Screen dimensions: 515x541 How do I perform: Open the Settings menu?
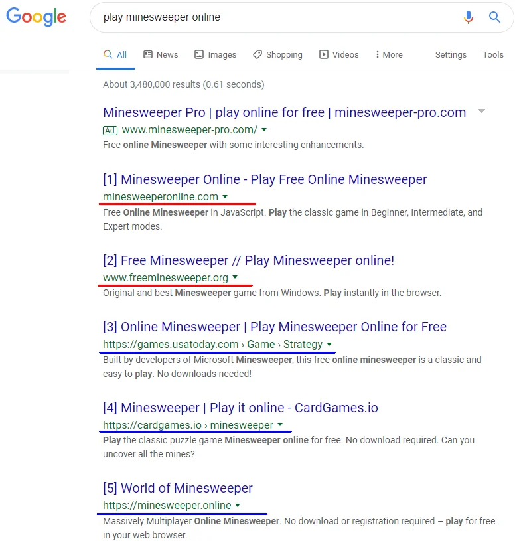(x=451, y=55)
